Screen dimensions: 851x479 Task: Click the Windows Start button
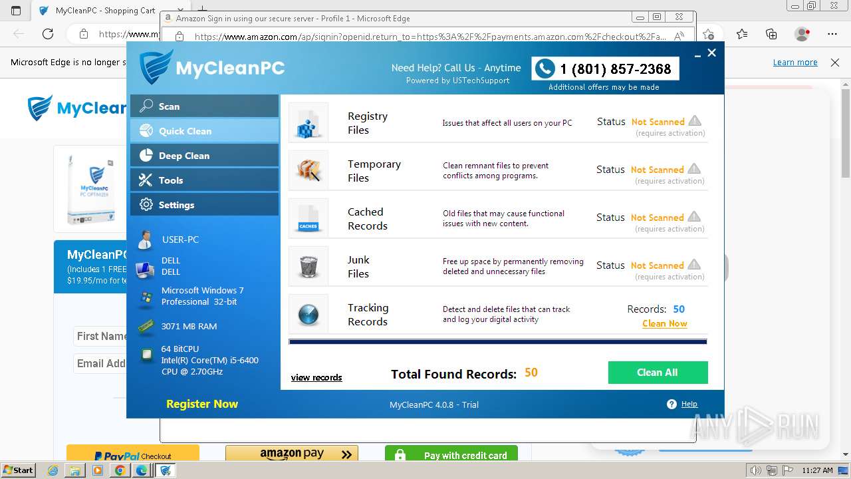pos(18,470)
